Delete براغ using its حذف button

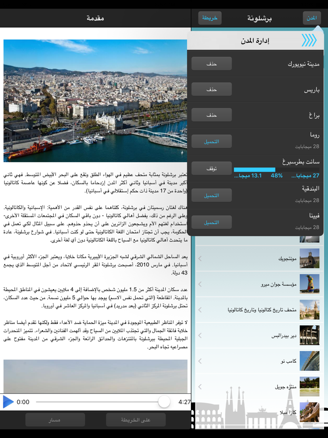click(212, 115)
